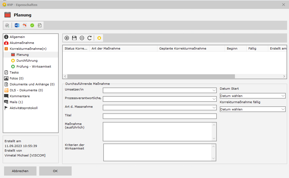Image resolution: width=289 pixels, height=178 pixels.
Task: Click the green checkmark badge icon
Action: 32,25
